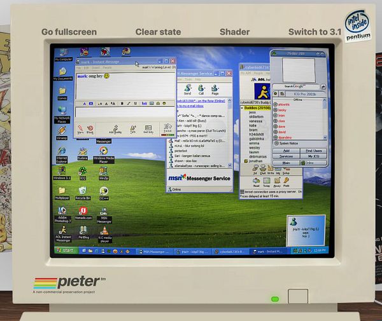
Task: Open the My AIM menu in Buddy List
Action: [x=246, y=73]
